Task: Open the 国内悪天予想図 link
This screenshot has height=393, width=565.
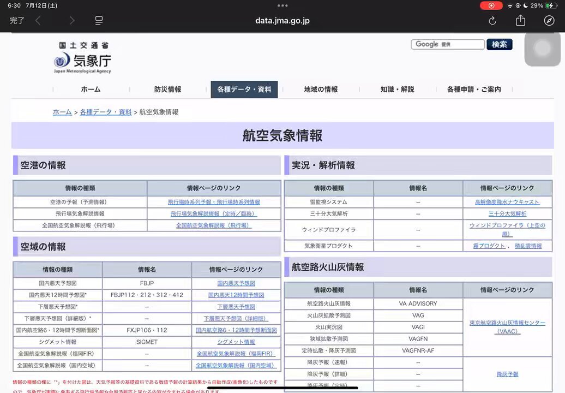Action: [236, 284]
